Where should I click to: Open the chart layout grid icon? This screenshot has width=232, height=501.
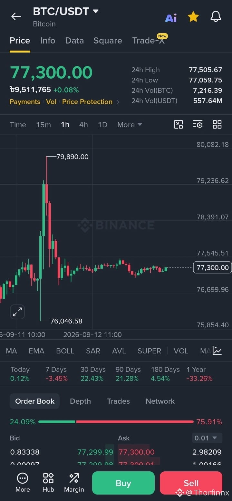[x=217, y=124]
